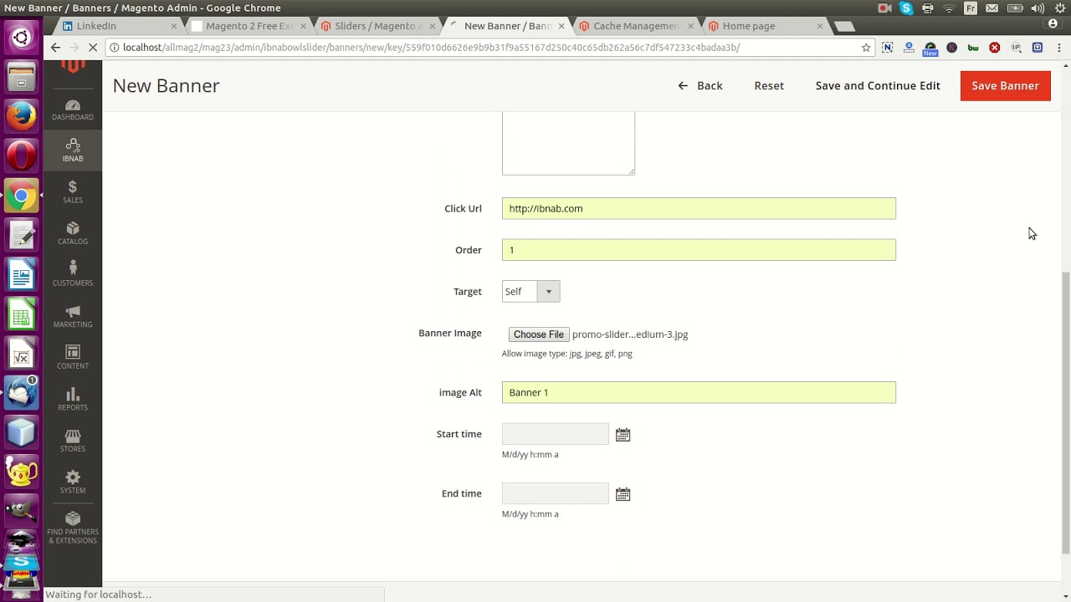1071x602 pixels.
Task: Switch to the Sliders / Magento Admin tab
Action: click(x=378, y=26)
